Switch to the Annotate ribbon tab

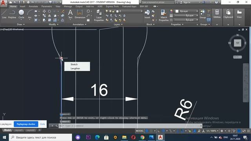pyautogui.click(x=33, y=6)
